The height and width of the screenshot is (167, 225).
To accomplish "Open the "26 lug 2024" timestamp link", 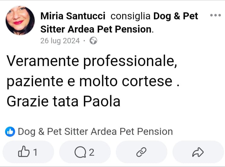I will (x=60, y=41).
